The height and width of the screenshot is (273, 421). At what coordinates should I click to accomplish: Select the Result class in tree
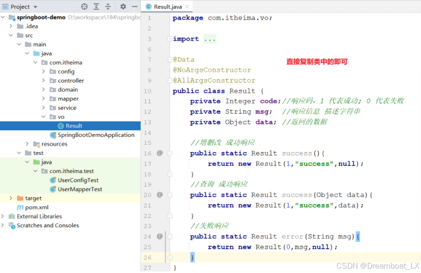click(x=70, y=126)
